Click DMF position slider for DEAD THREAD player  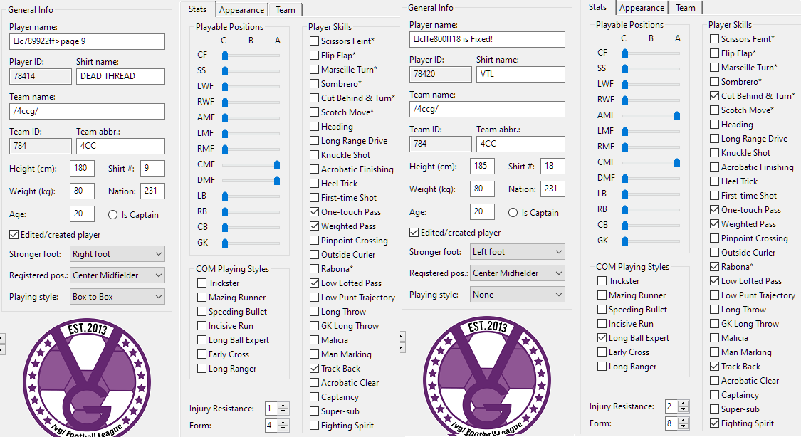251,180
